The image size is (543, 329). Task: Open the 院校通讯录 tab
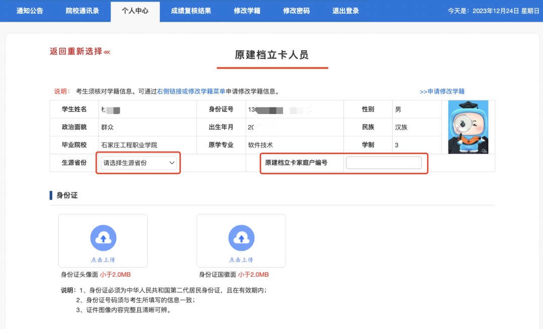point(82,11)
